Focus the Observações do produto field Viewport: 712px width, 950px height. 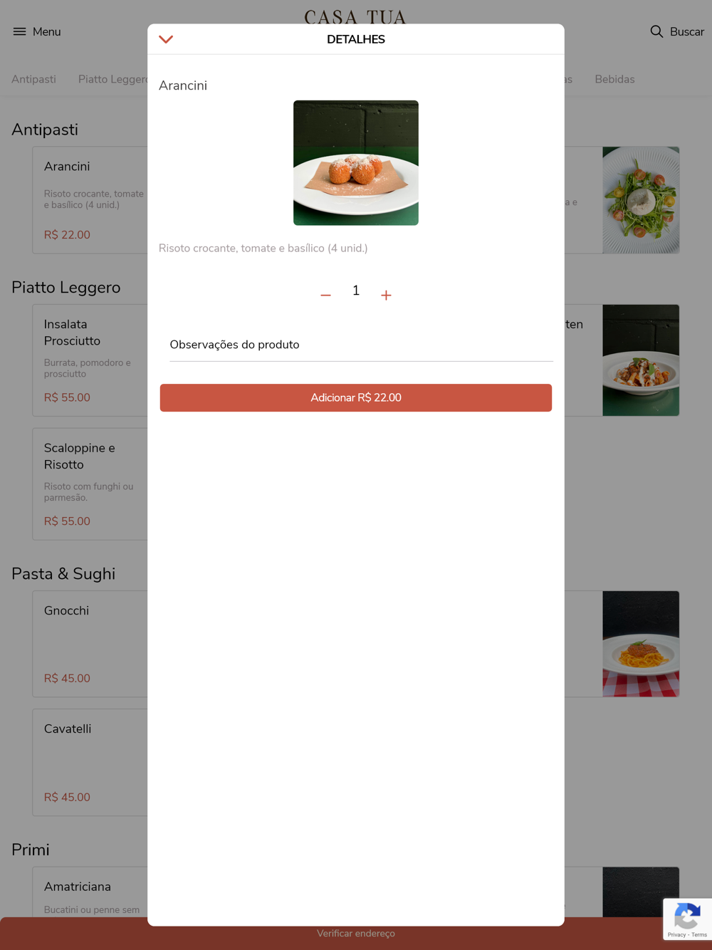(361, 345)
